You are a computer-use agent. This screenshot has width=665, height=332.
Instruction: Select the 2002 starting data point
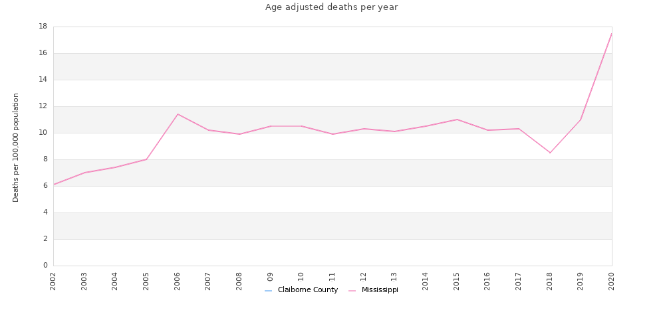[x=54, y=185]
